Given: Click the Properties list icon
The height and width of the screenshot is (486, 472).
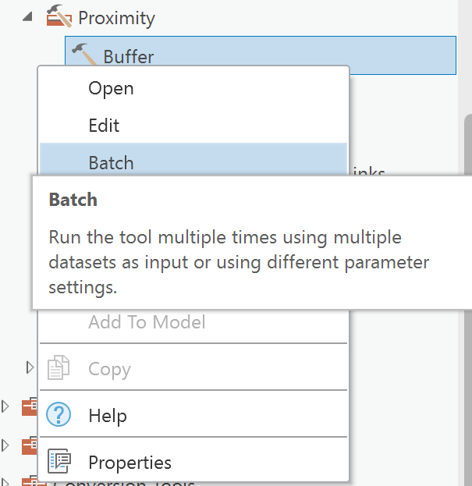Looking at the screenshot, I should tap(59, 462).
